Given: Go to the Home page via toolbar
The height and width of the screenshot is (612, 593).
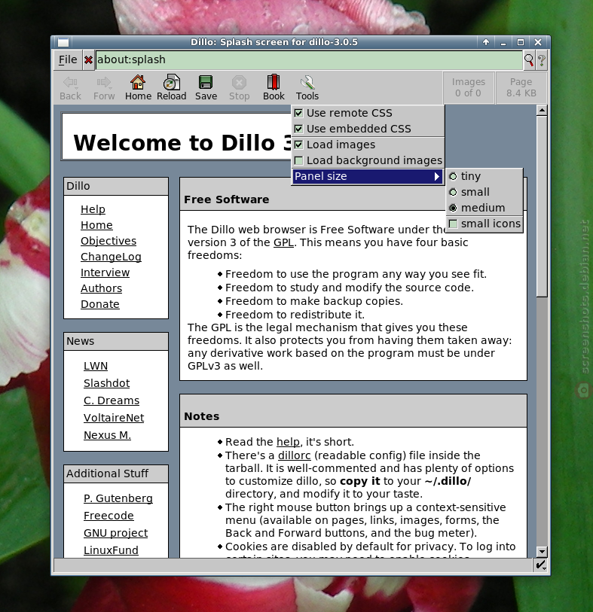Looking at the screenshot, I should pos(138,87).
